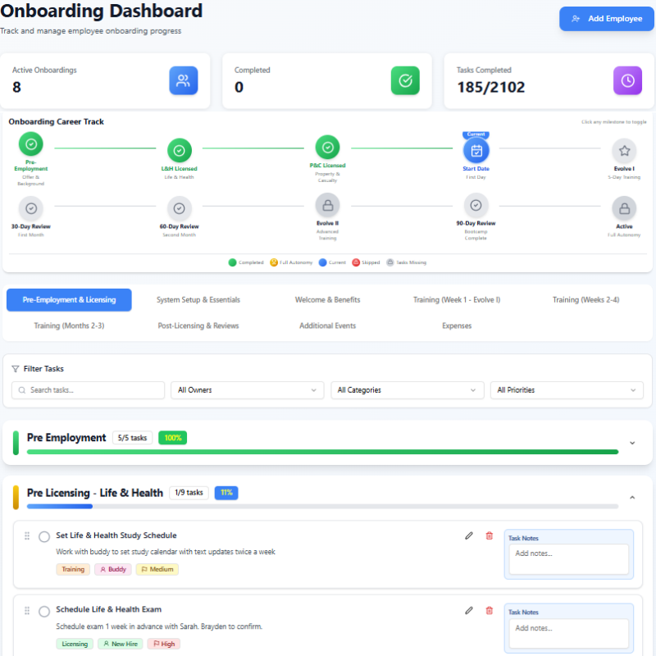Click the Completed checkmark icon
This screenshot has width=656, height=656.
point(405,80)
